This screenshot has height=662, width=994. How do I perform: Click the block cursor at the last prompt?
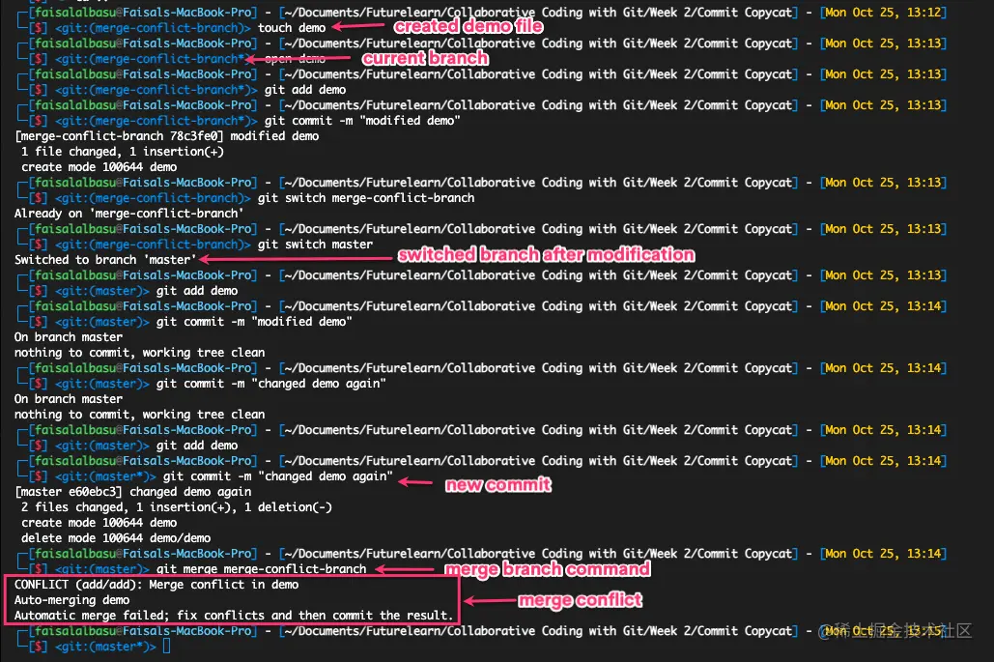tap(167, 647)
